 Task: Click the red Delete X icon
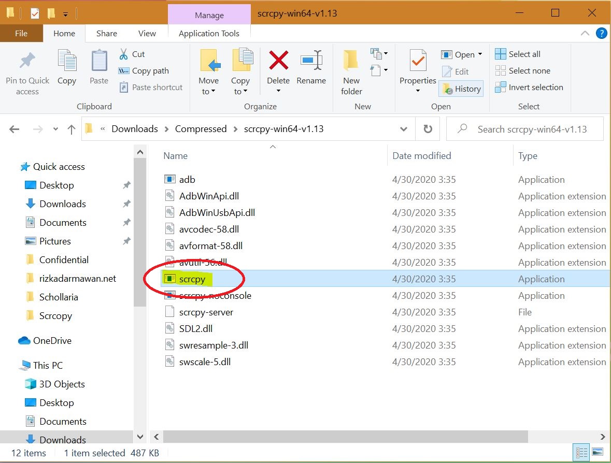pyautogui.click(x=279, y=61)
